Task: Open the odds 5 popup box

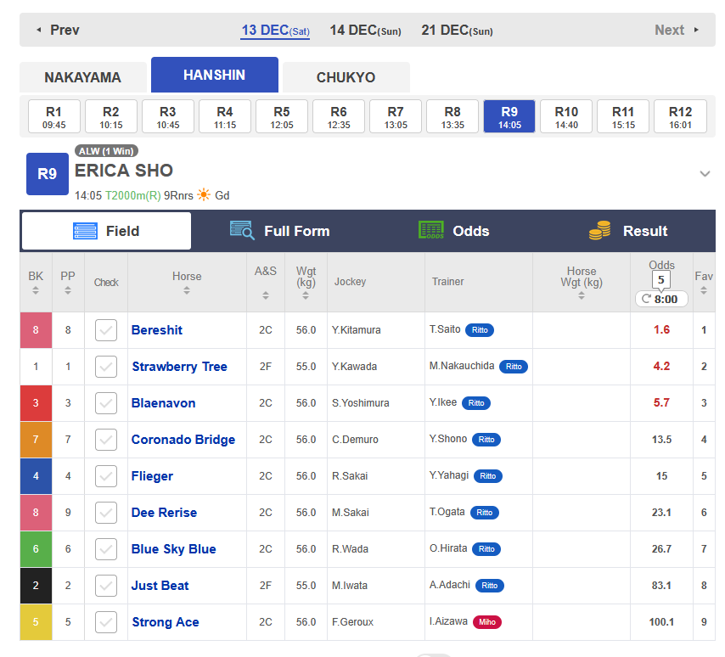Action: tap(661, 280)
